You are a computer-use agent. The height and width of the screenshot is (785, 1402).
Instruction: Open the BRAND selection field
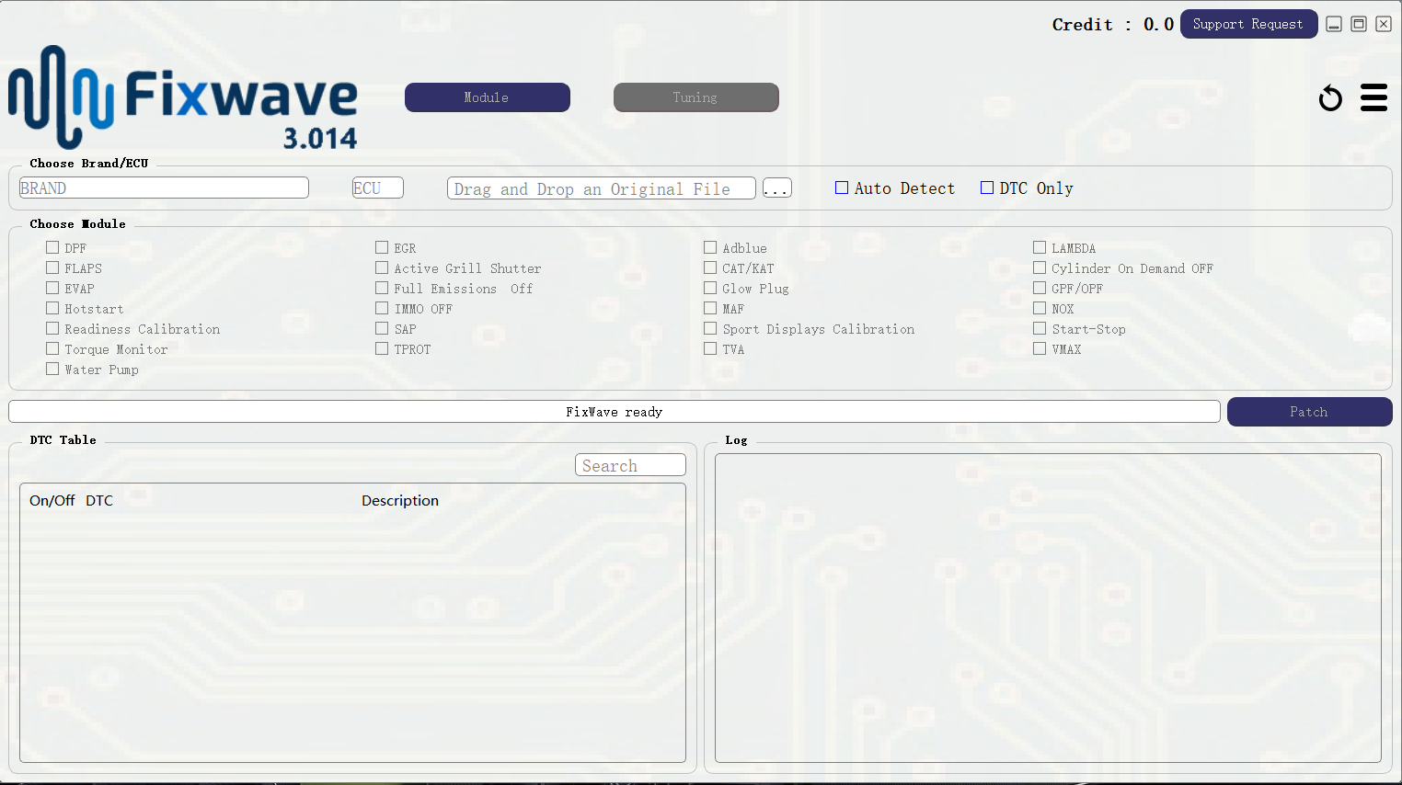(164, 188)
